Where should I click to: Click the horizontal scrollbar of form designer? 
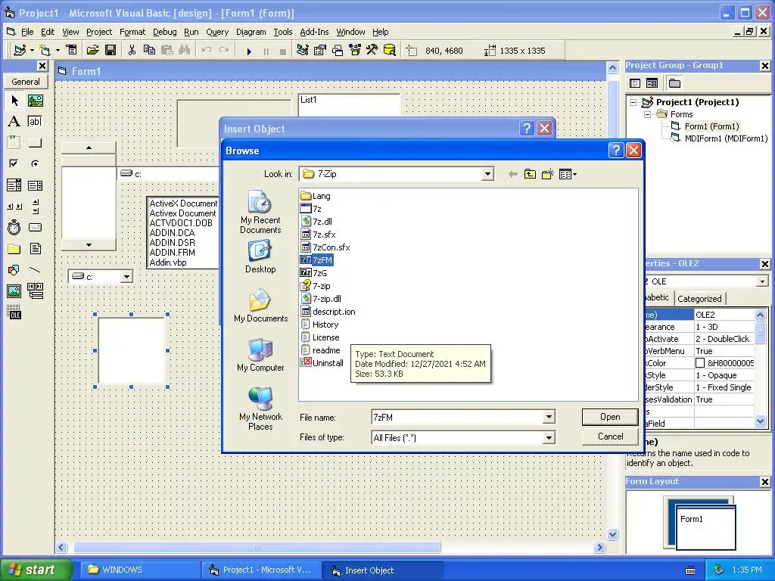click(257, 548)
